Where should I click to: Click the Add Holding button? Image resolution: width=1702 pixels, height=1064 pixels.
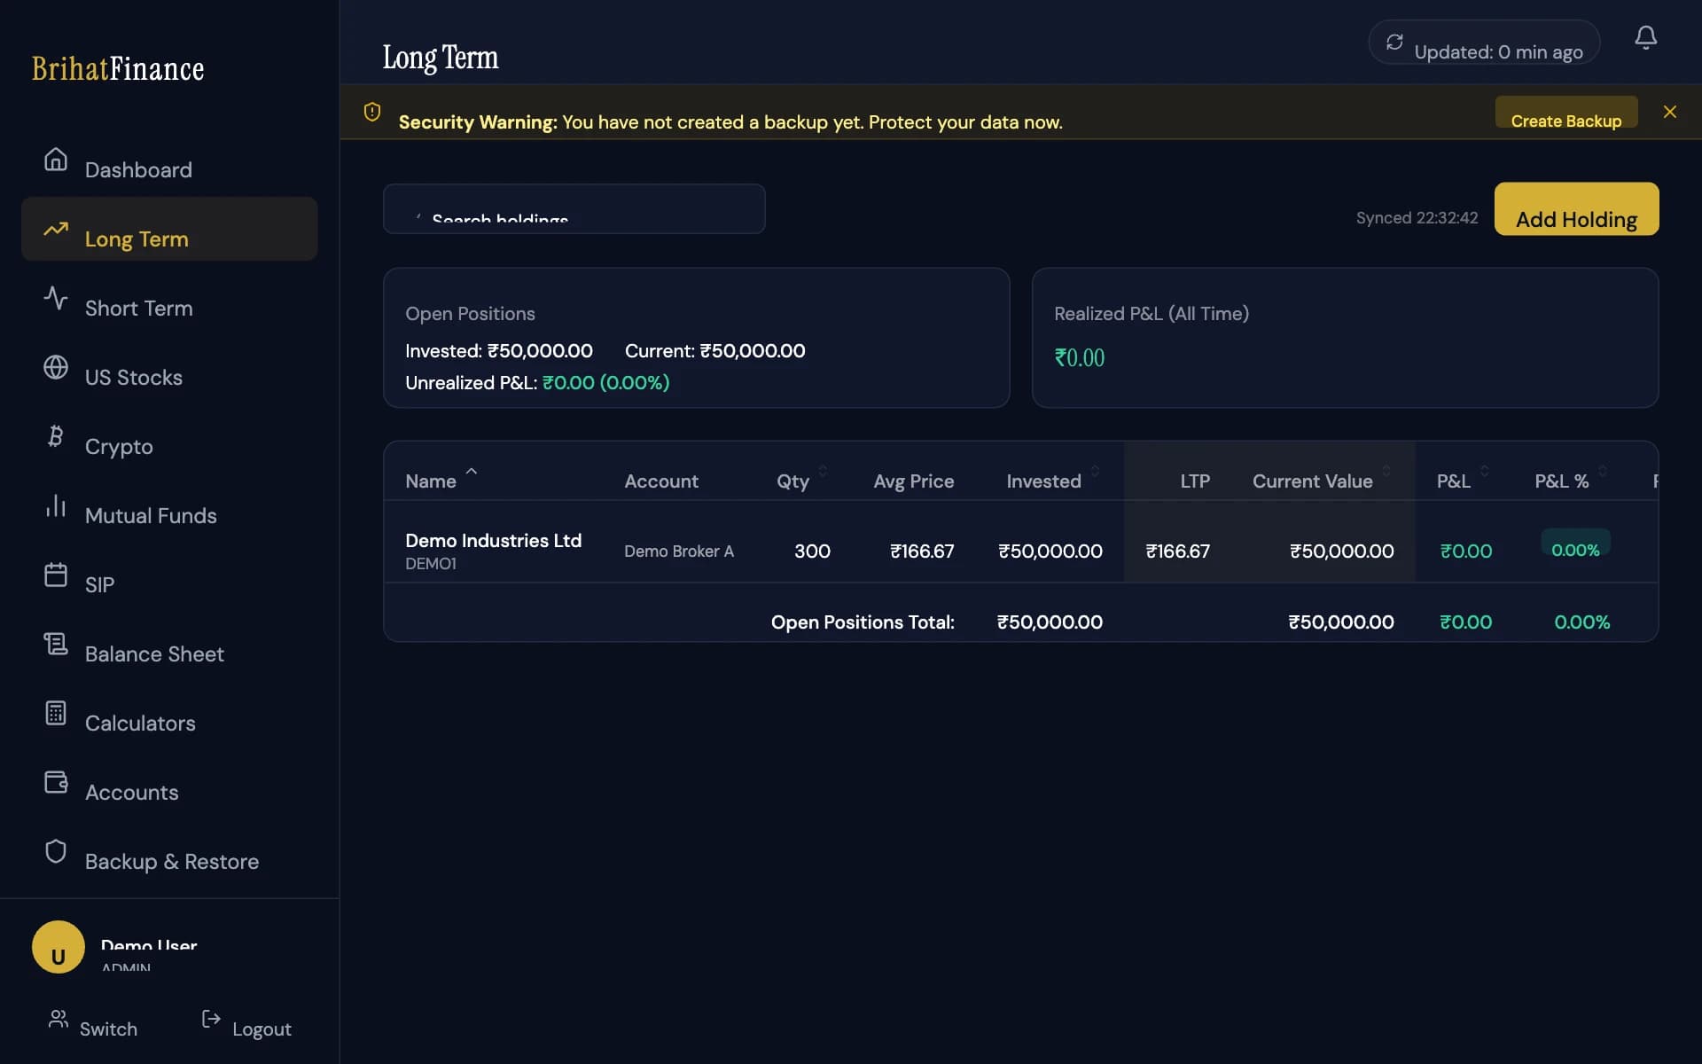(x=1576, y=208)
